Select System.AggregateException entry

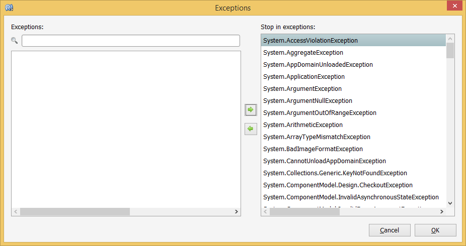pyautogui.click(x=303, y=53)
